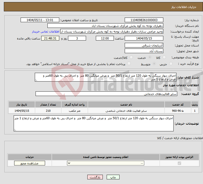Open the اطلاعات تماس خریدار link

point(45,31)
